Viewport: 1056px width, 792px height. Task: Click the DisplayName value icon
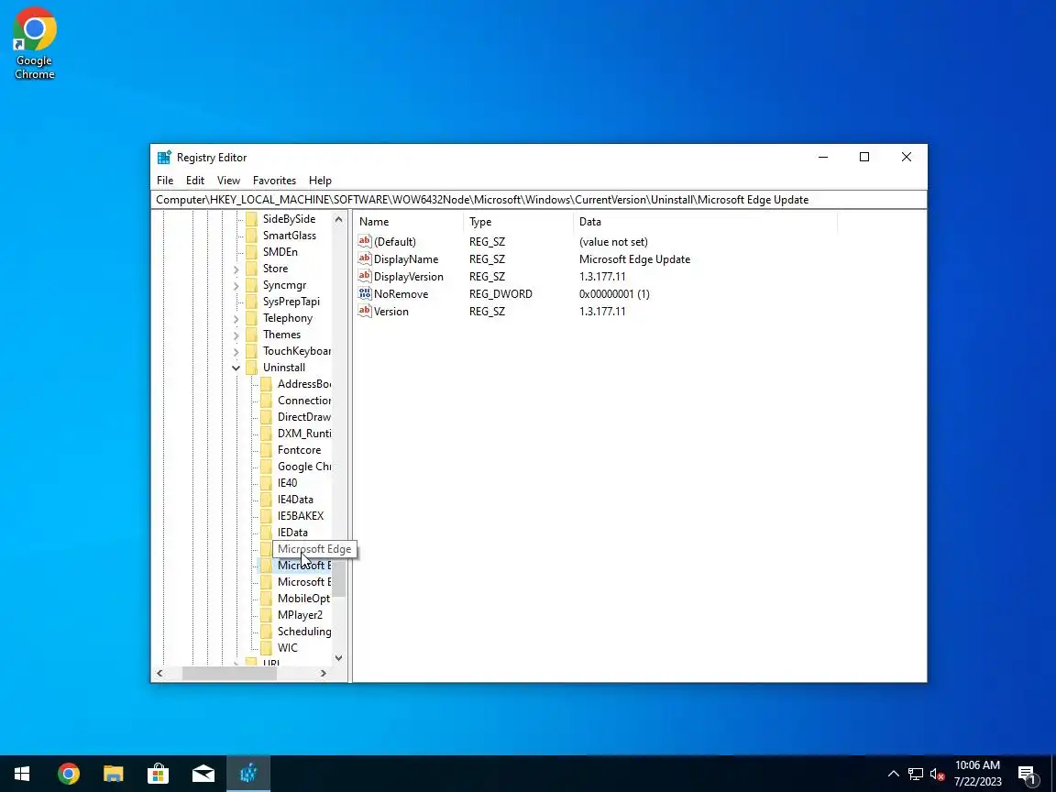tap(364, 258)
